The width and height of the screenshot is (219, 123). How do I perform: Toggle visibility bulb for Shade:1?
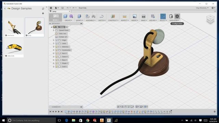[56, 63]
